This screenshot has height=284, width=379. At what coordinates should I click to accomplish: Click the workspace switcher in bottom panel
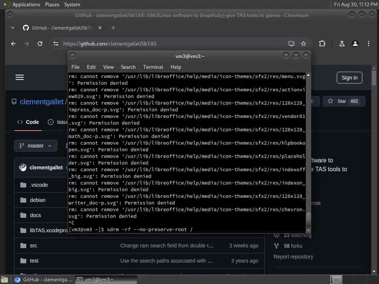tap(336, 280)
